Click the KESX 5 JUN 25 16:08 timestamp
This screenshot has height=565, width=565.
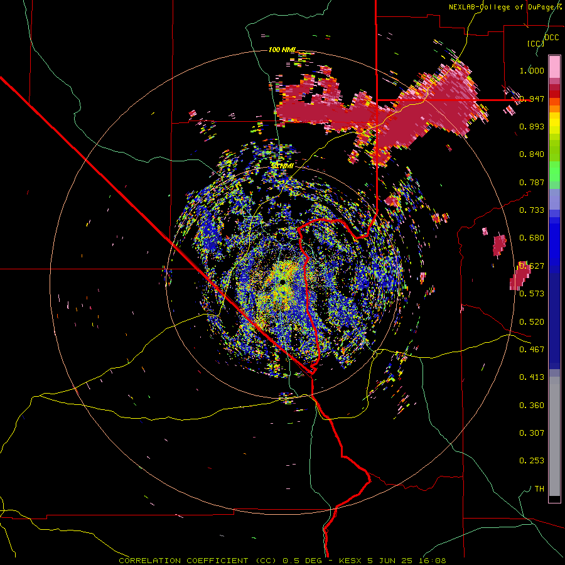pos(392,561)
